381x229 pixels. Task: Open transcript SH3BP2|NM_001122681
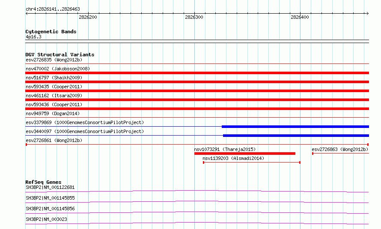50,187
